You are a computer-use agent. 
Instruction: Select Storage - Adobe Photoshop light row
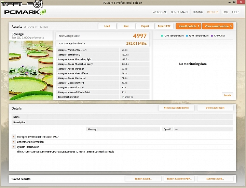click(x=103, y=59)
